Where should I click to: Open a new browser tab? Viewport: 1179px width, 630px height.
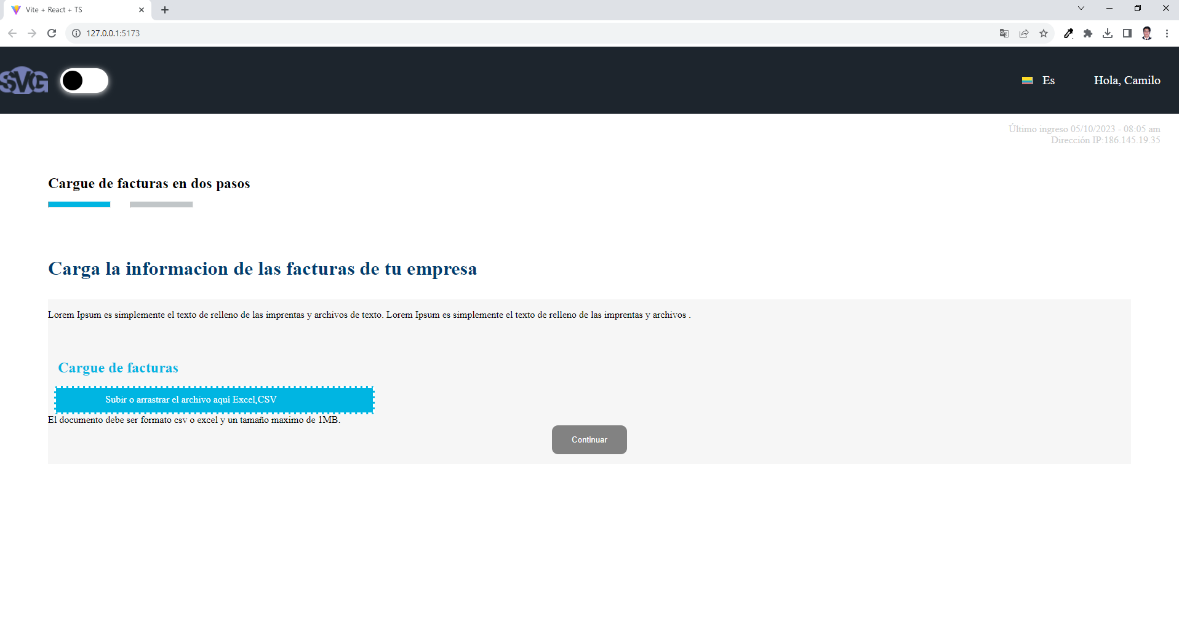point(164,10)
